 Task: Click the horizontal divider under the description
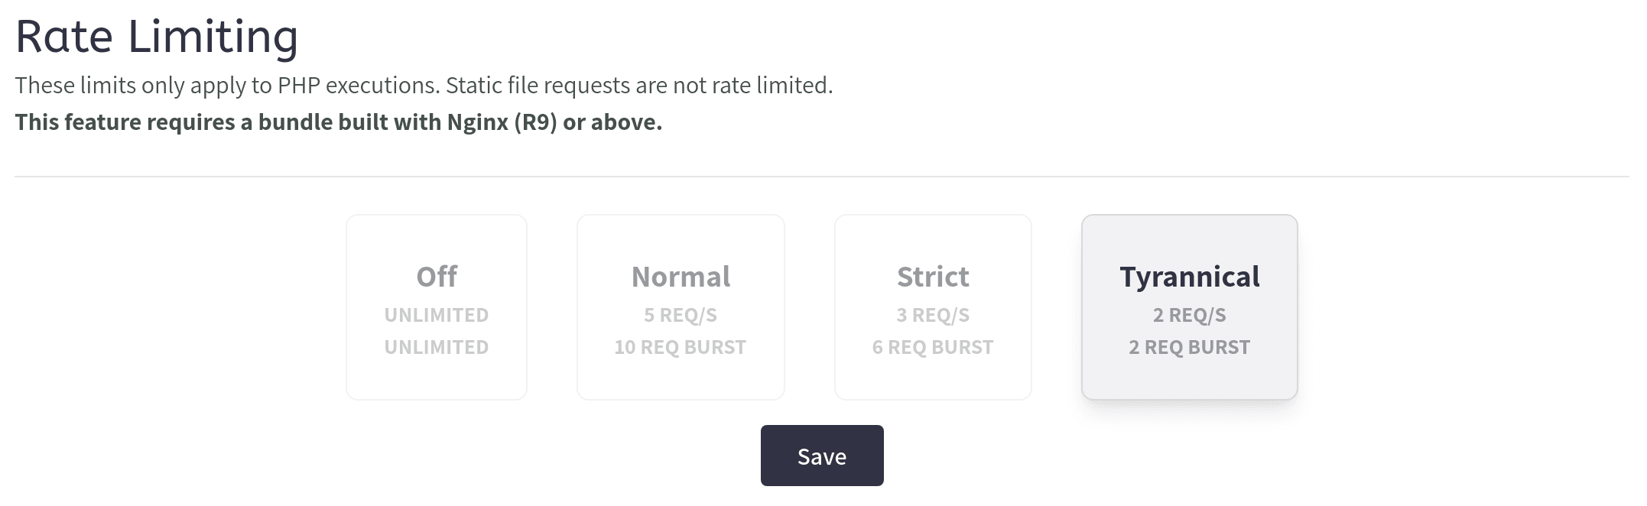coord(822,177)
